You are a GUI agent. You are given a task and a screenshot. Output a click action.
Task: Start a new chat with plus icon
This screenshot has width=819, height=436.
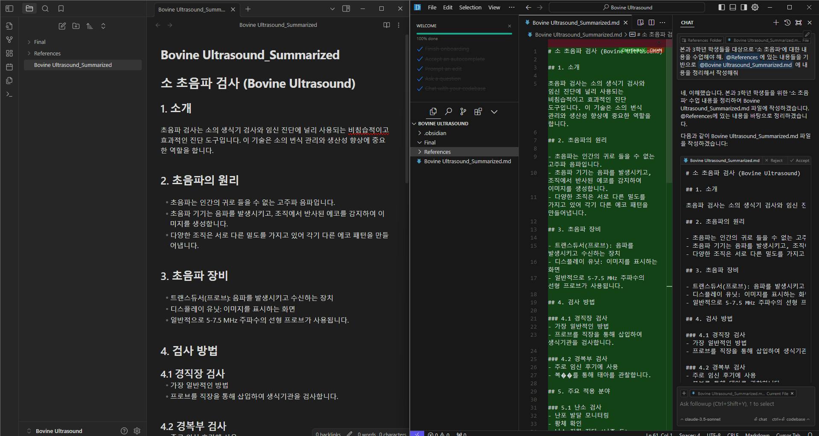[776, 23]
